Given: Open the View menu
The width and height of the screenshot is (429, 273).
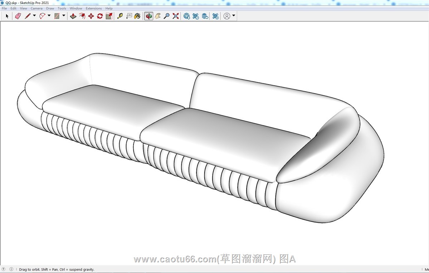Looking at the screenshot, I should (24, 8).
